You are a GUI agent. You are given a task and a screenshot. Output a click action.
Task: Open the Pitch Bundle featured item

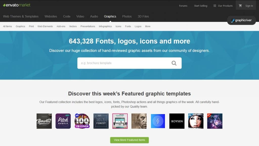63,121
